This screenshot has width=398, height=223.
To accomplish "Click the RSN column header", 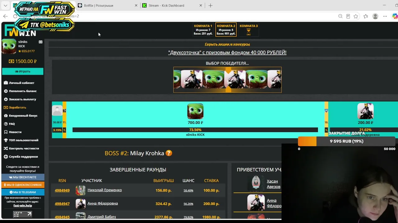I will point(62,181).
